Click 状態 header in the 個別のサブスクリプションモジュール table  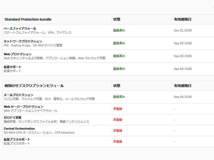pos(117,86)
